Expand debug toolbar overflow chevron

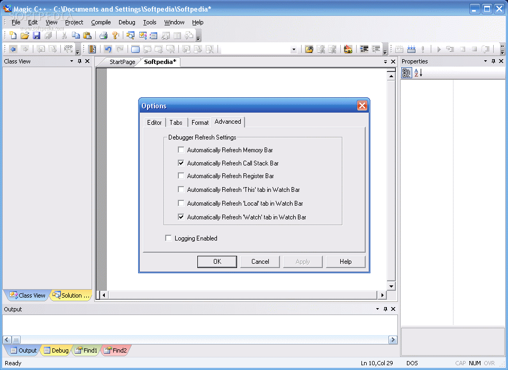tap(503, 50)
